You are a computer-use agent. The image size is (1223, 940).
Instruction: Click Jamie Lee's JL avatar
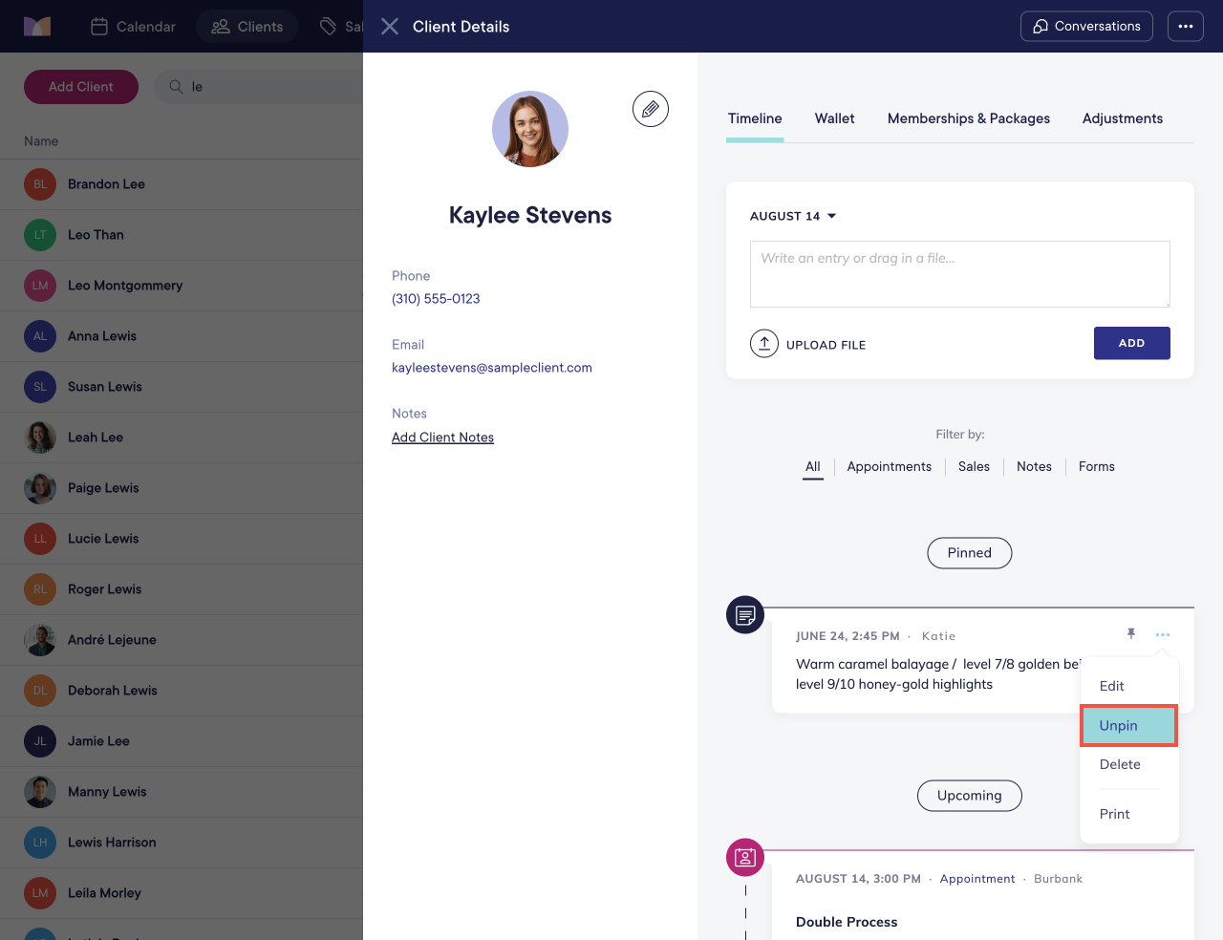click(x=40, y=741)
